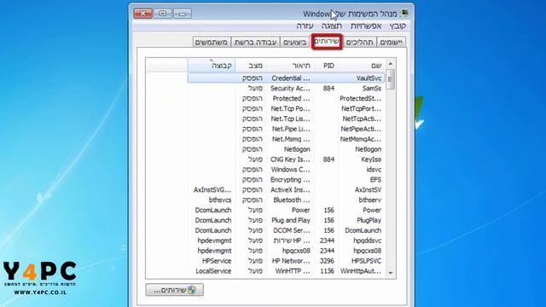Maximize the Task Manager window
This screenshot has width=546, height=307.
pyautogui.click(x=163, y=14)
